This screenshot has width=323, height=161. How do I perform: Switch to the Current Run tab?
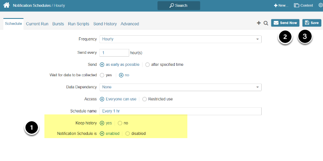(38, 24)
